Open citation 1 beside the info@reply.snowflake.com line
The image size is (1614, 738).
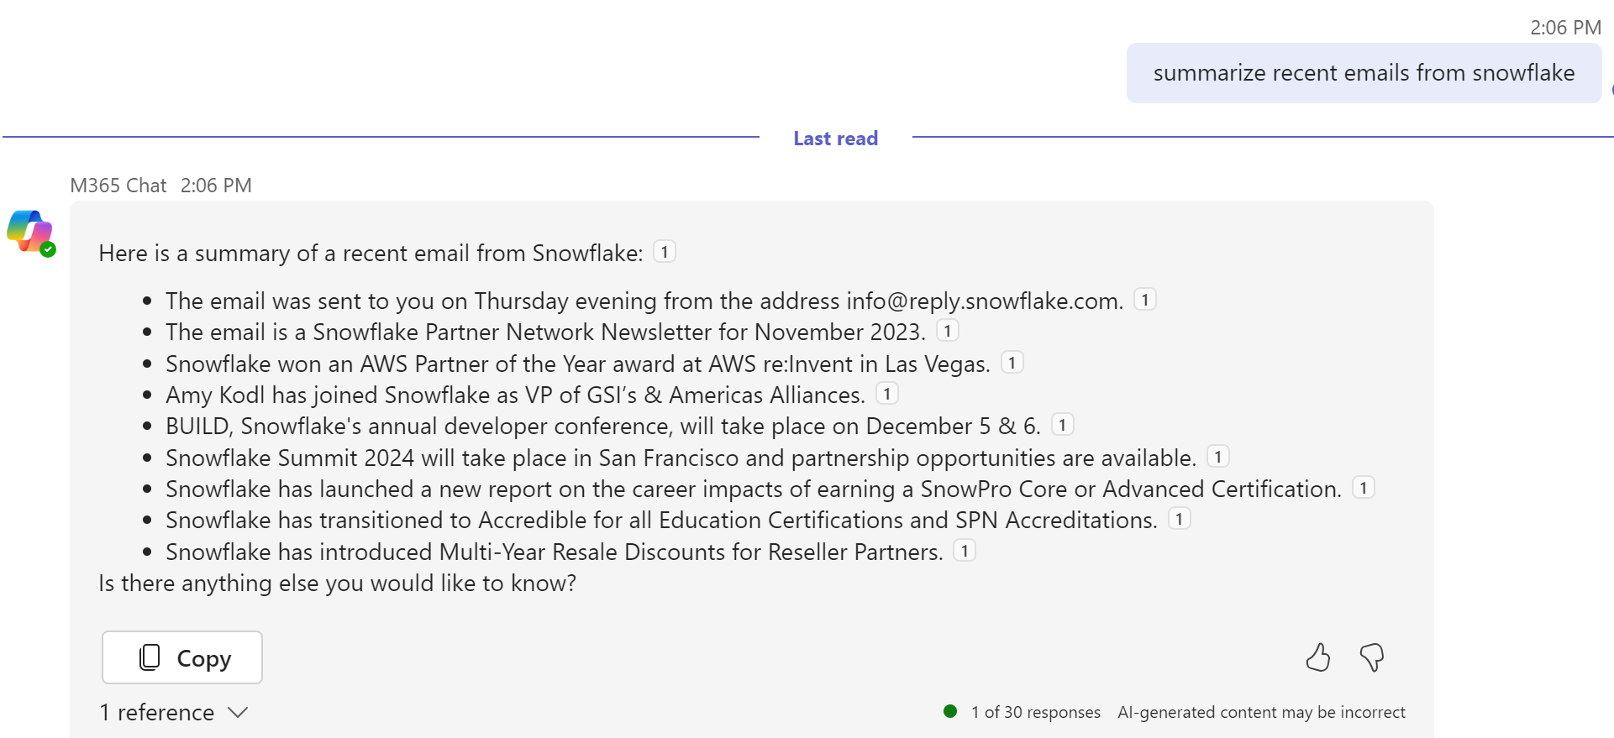coord(1144,300)
